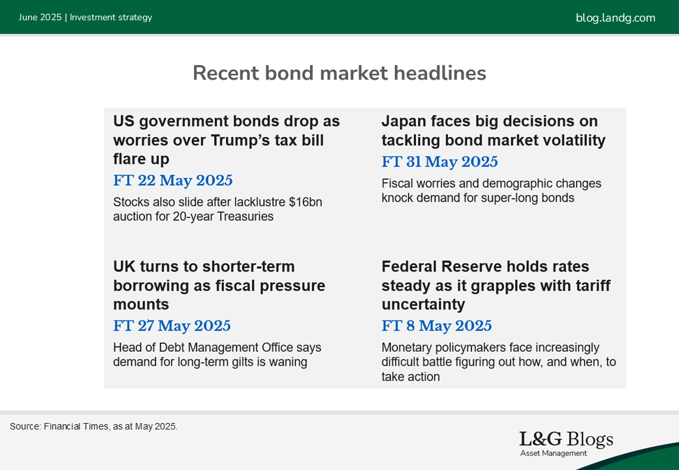
Task: Click headline 'Federal Reserve holds rates steady'
Action: [x=496, y=285]
